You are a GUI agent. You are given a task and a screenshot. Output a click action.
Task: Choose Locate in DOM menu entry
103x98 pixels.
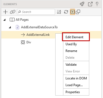[76, 78]
